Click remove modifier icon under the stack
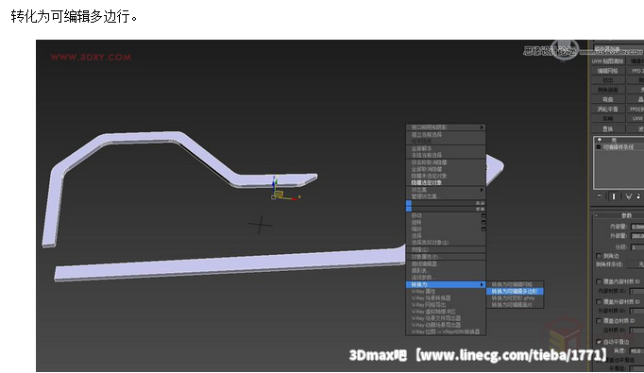The width and height of the screenshot is (644, 373). coord(639,196)
